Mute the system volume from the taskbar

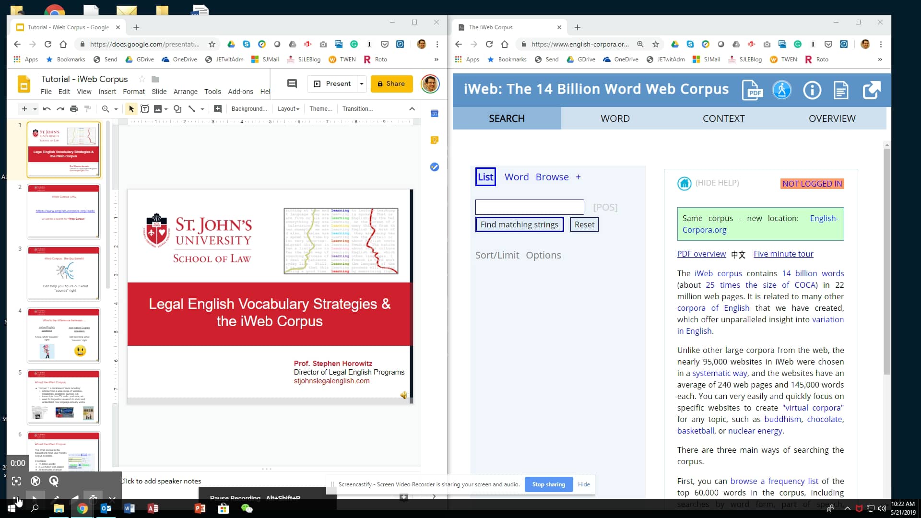click(x=883, y=508)
